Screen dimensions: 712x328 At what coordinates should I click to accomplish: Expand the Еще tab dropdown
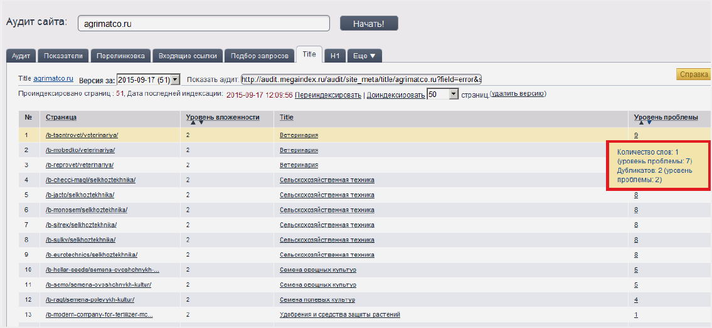[364, 56]
